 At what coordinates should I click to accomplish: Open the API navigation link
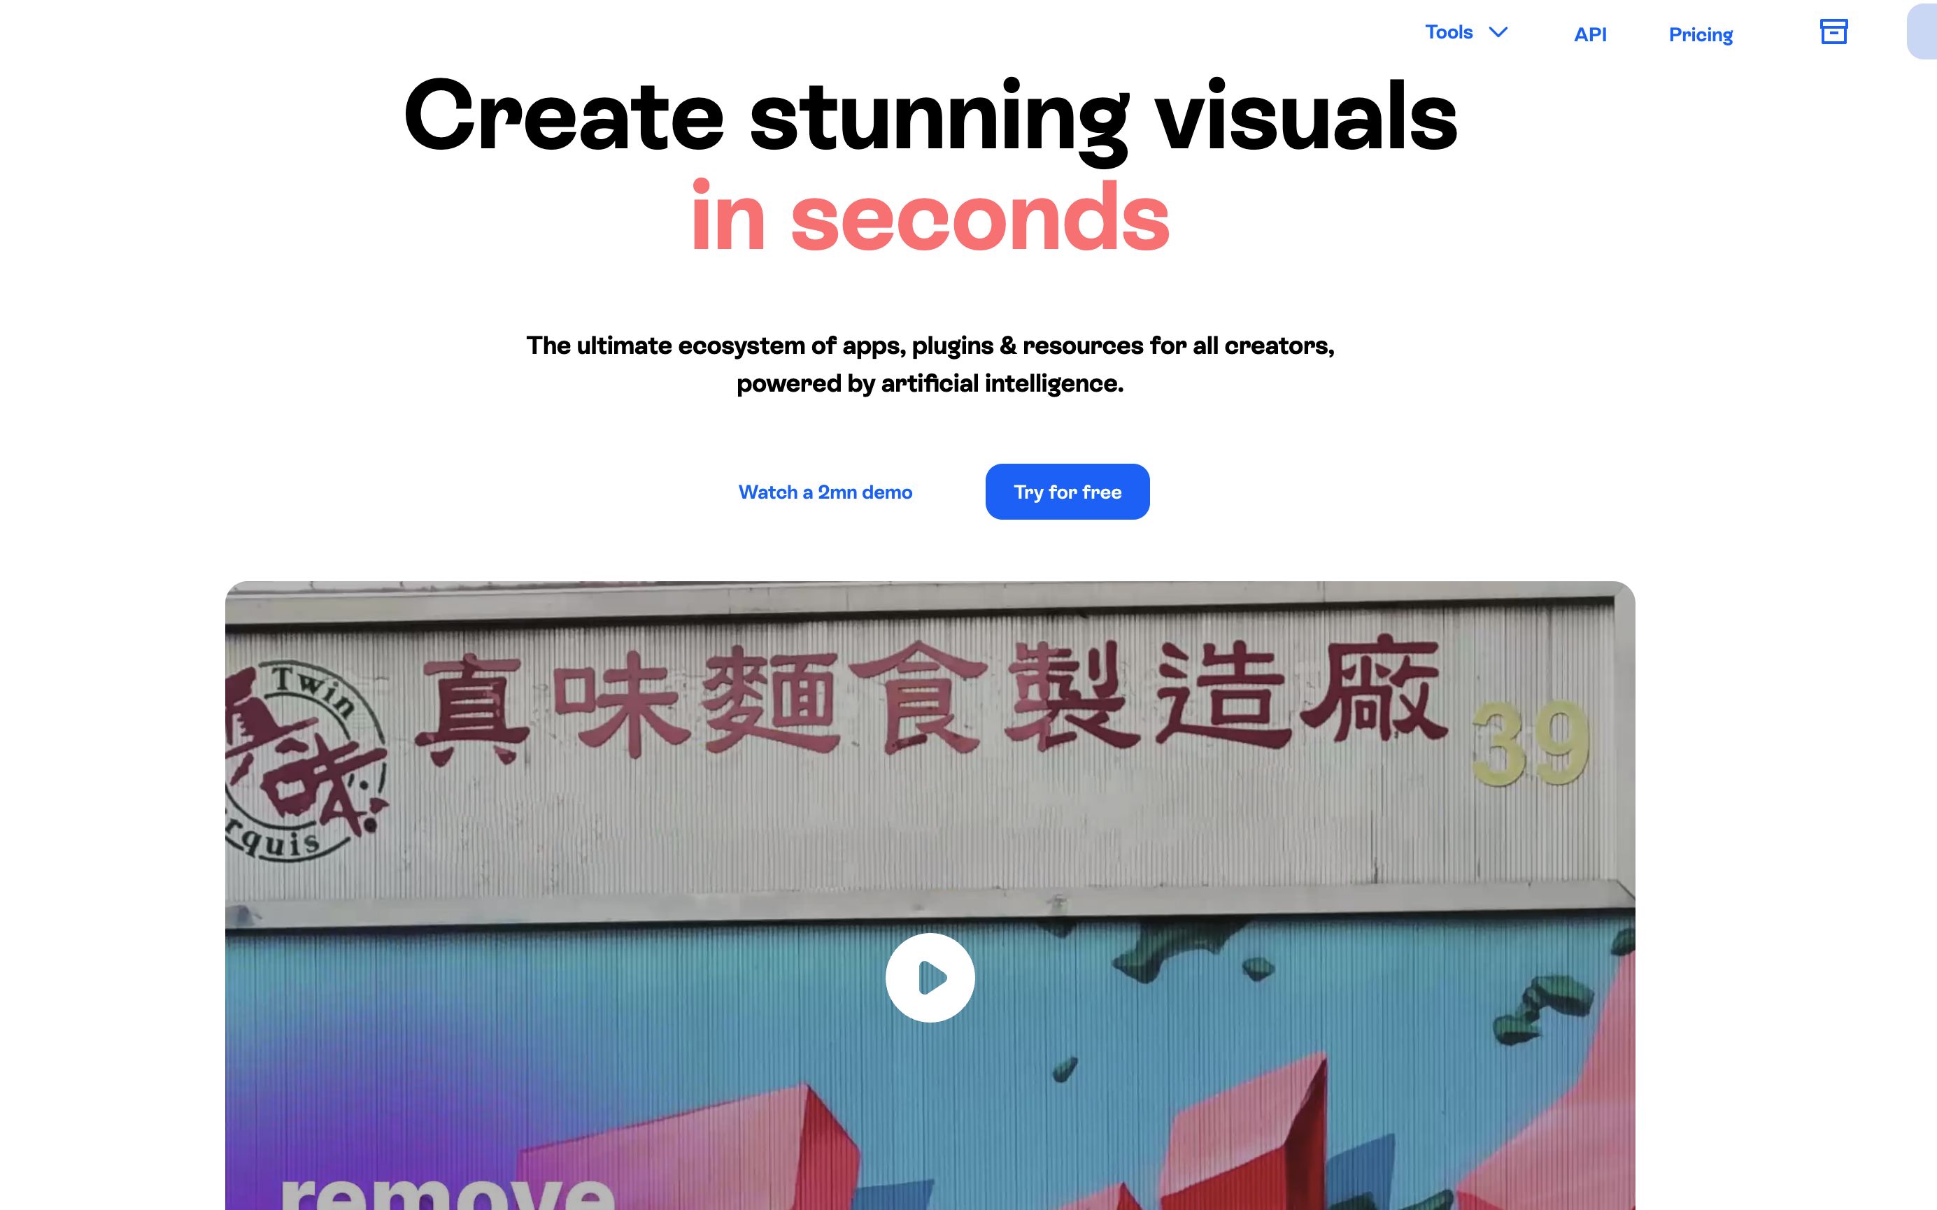coord(1591,34)
